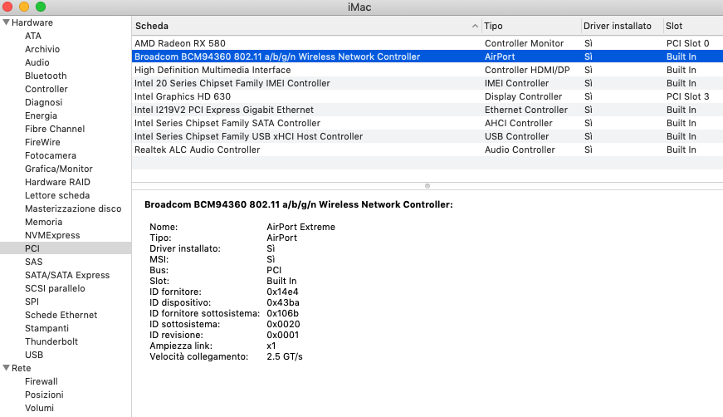The height and width of the screenshot is (417, 723).
Task: Click the split pane divider handle
Action: 427,186
